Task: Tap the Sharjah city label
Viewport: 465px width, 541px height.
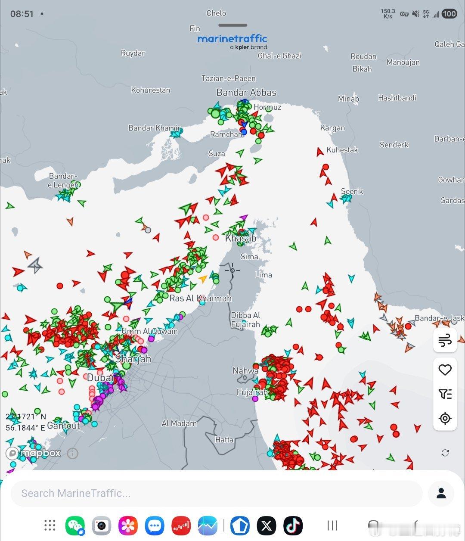Action: click(x=133, y=359)
